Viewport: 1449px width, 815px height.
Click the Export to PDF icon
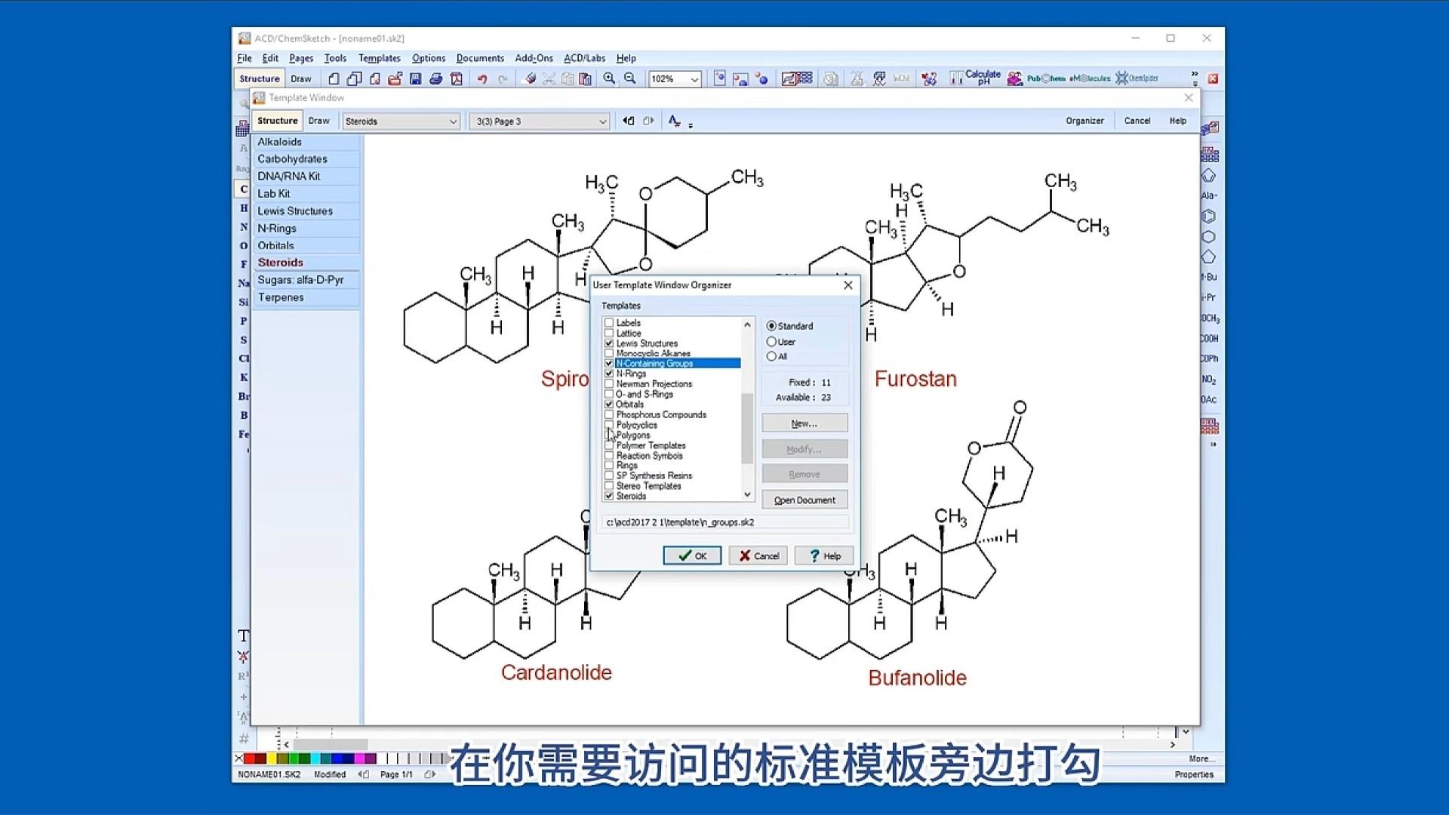click(x=456, y=78)
